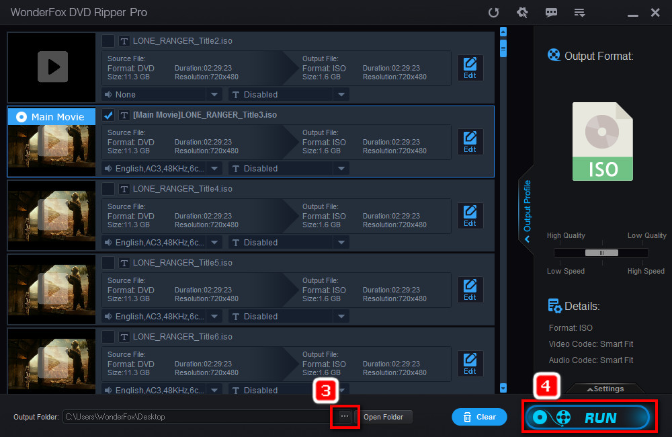672x437 pixels.
Task: Click Open Folder button
Action: tap(383, 417)
